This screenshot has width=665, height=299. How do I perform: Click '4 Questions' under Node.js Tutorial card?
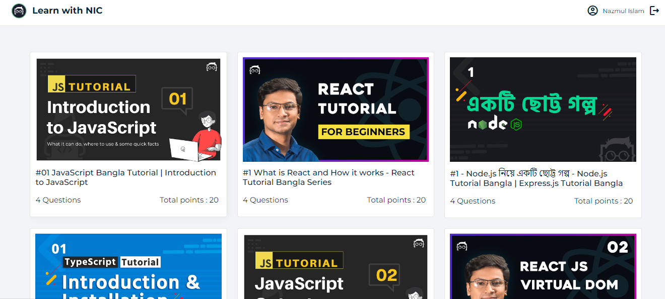(x=473, y=201)
